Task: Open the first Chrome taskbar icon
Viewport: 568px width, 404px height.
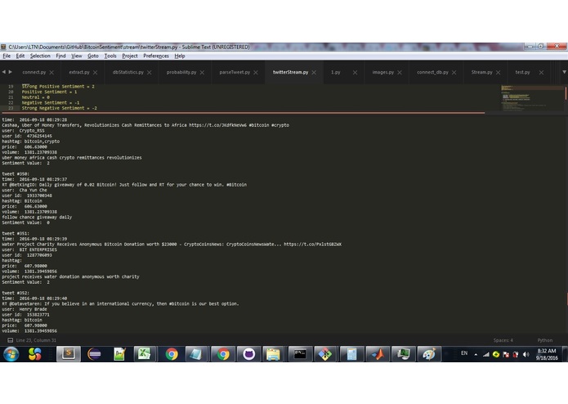Action: [172, 354]
